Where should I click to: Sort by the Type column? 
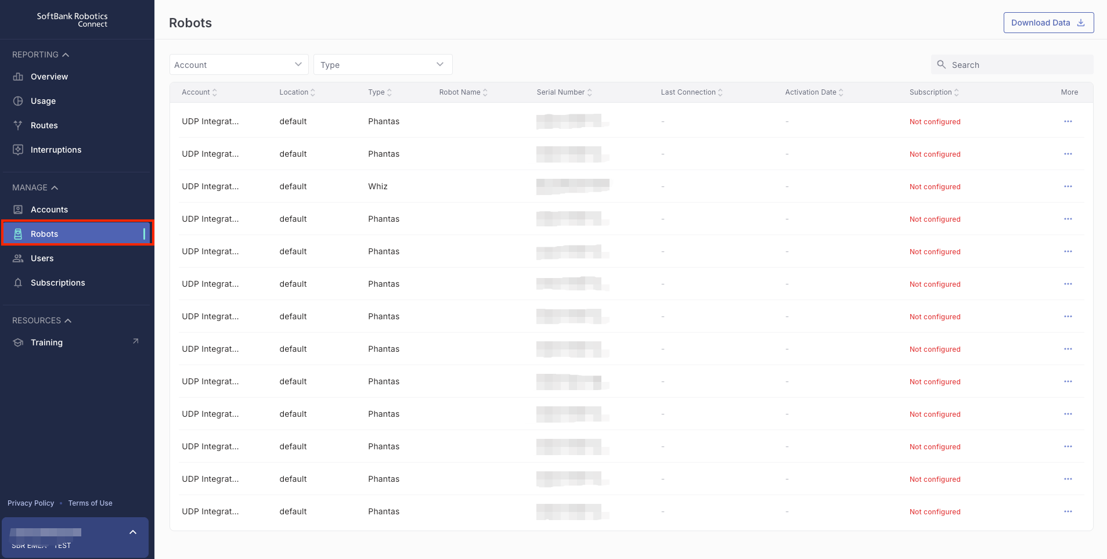380,92
